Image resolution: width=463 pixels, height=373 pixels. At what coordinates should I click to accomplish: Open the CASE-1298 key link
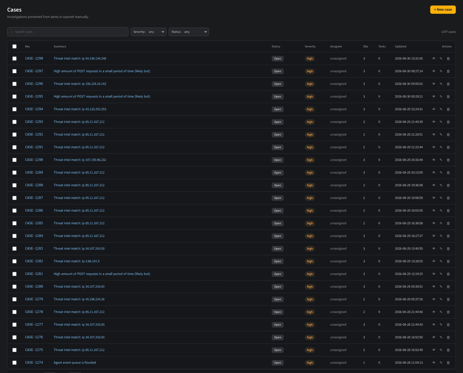coord(34,58)
